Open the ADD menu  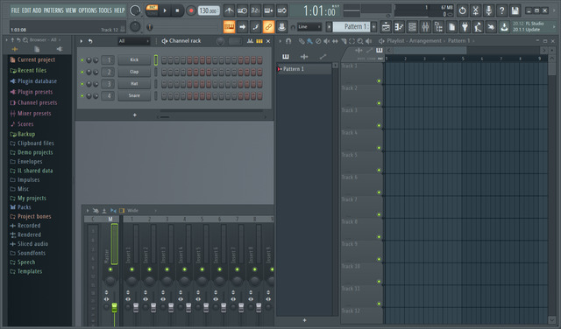tap(37, 10)
